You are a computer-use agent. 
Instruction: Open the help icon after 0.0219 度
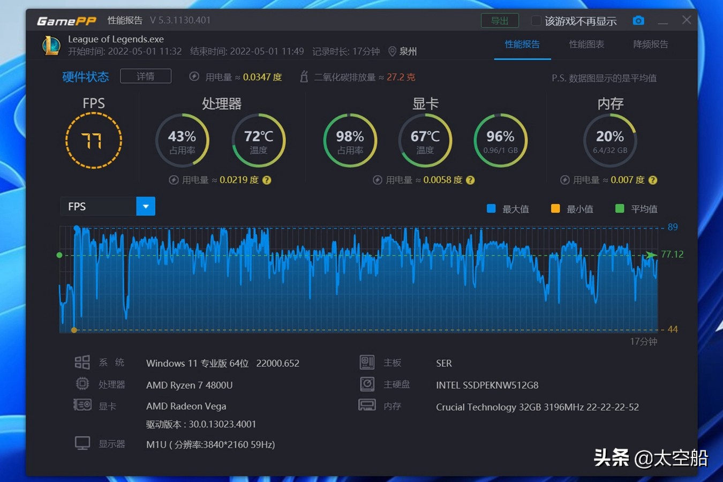point(267,180)
